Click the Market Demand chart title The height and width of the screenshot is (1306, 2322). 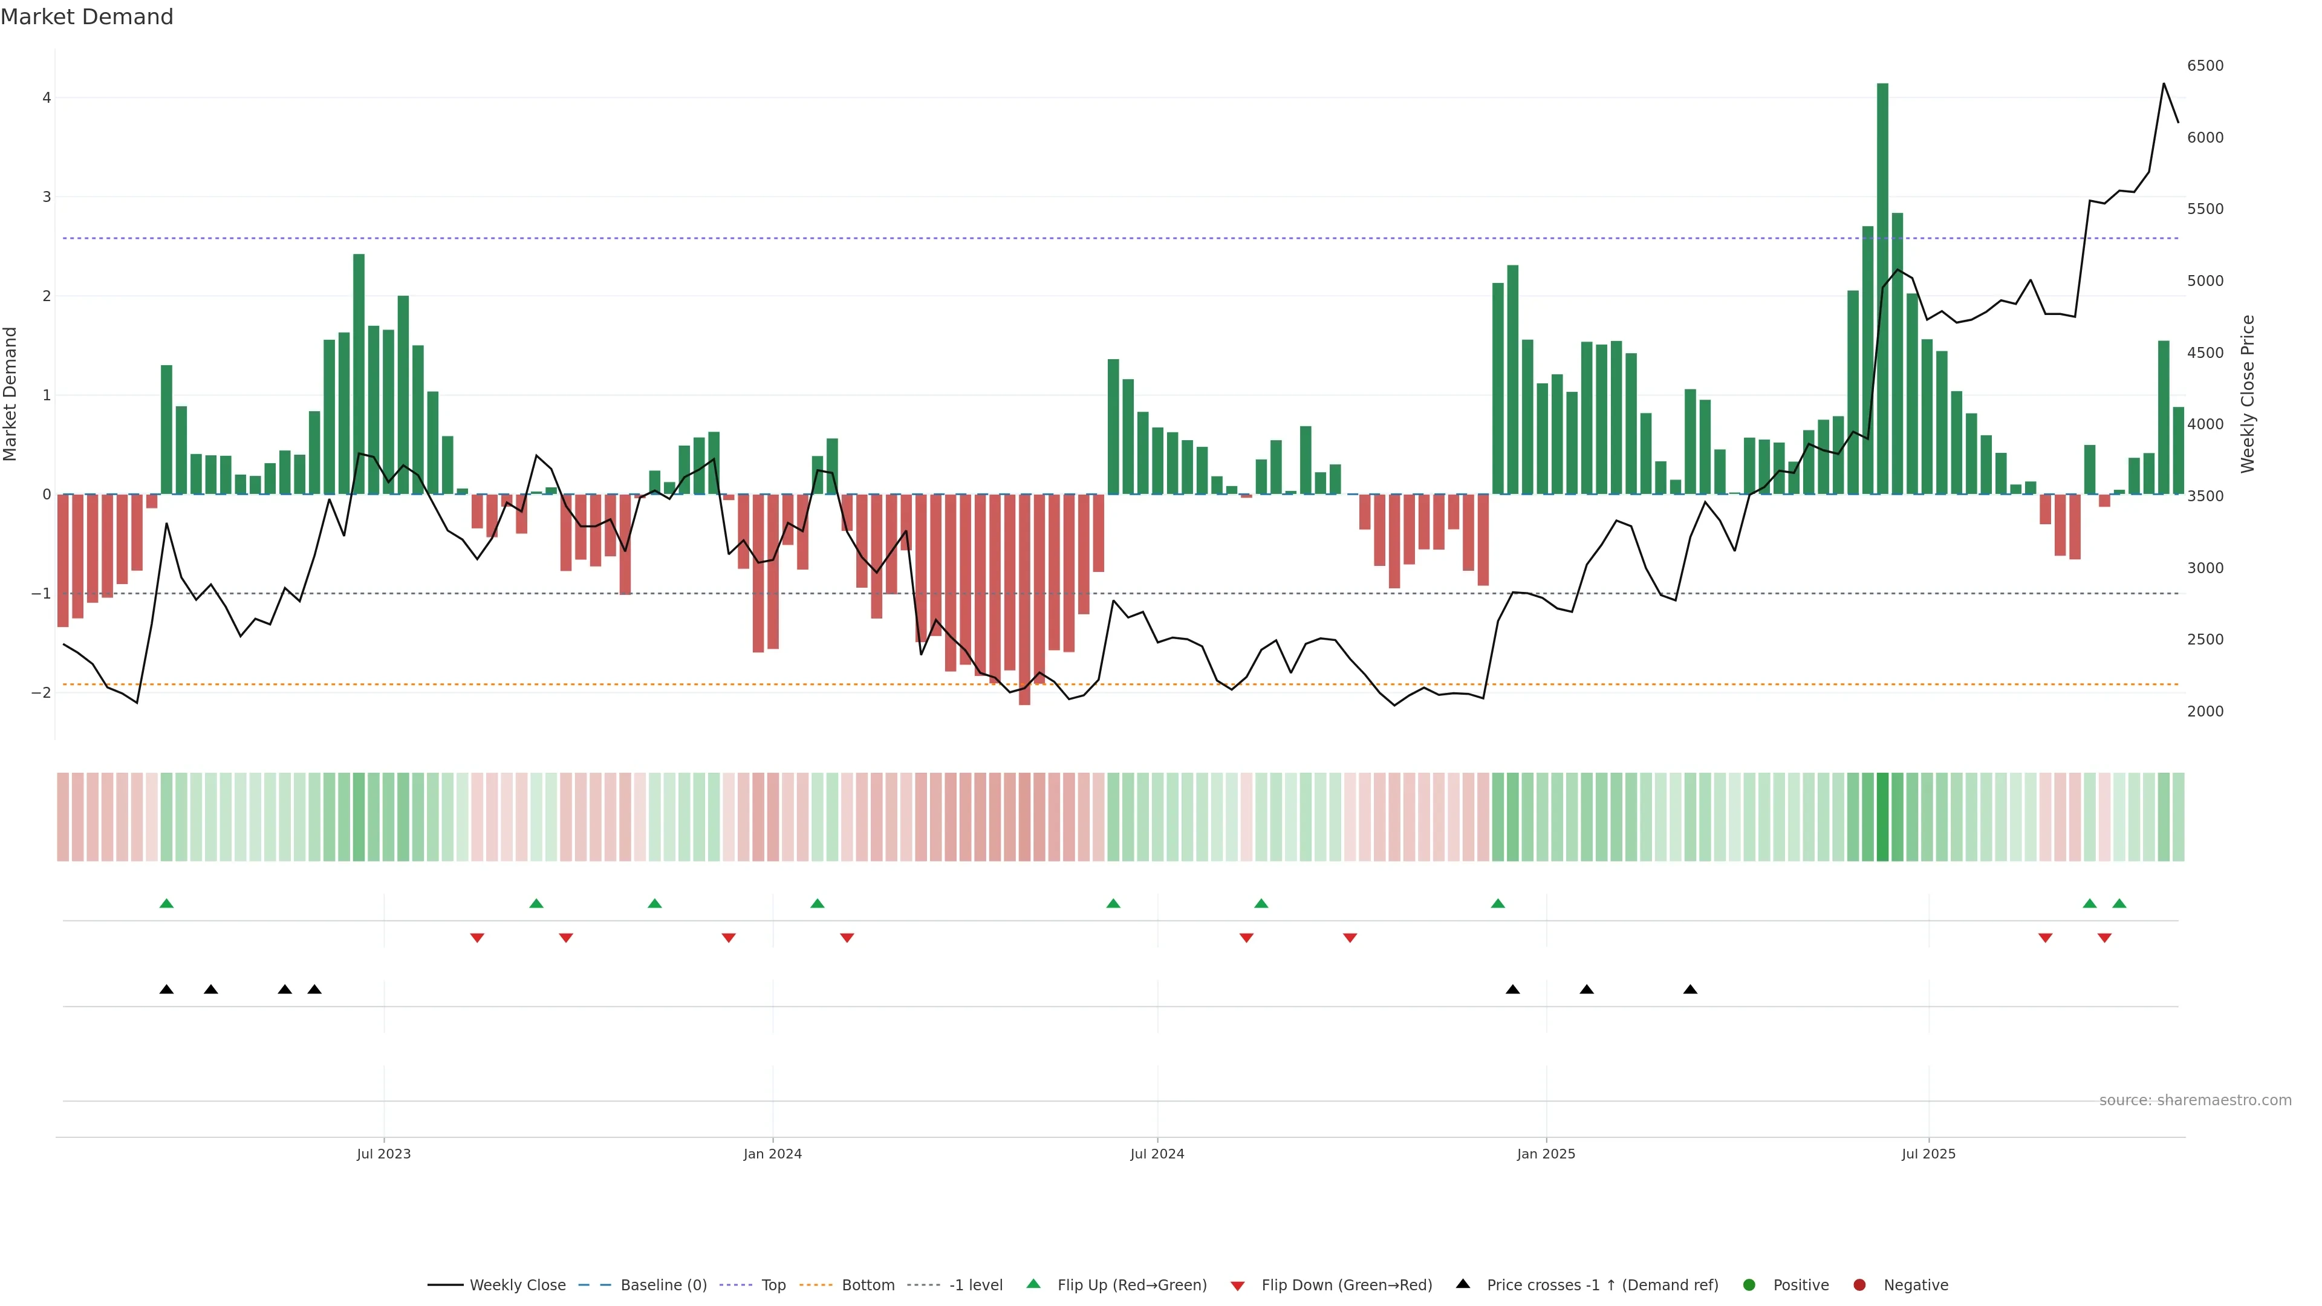click(86, 17)
